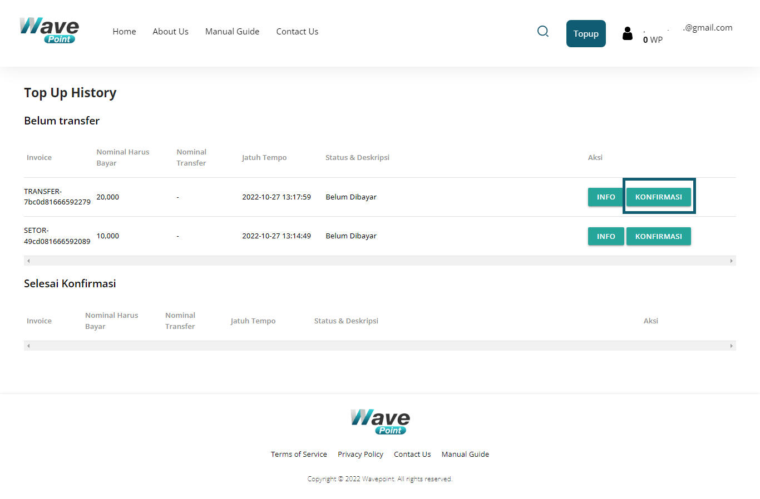Viewport: 760px width, 499px height.
Task: Open Manual Guide in top navigation
Action: pos(232,32)
